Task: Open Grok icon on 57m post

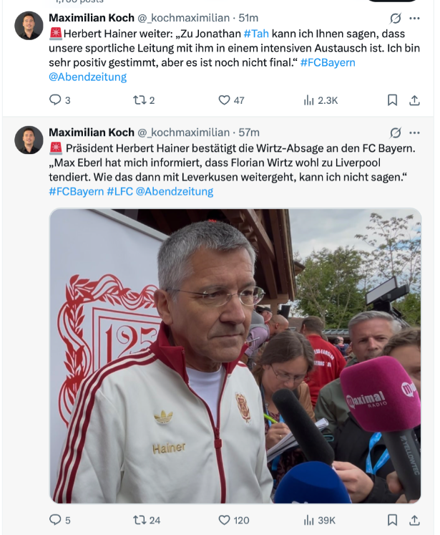Action: tap(396, 132)
